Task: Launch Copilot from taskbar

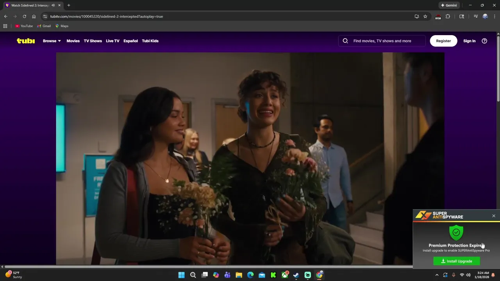Action: coord(216,275)
